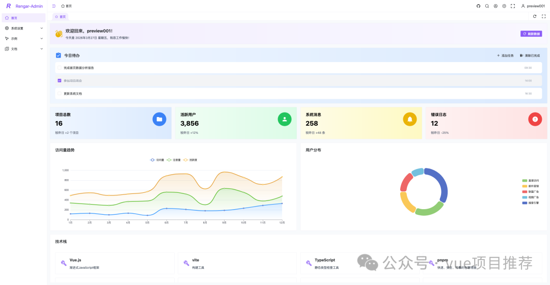Click the 258 system messages value

[x=312, y=123]
